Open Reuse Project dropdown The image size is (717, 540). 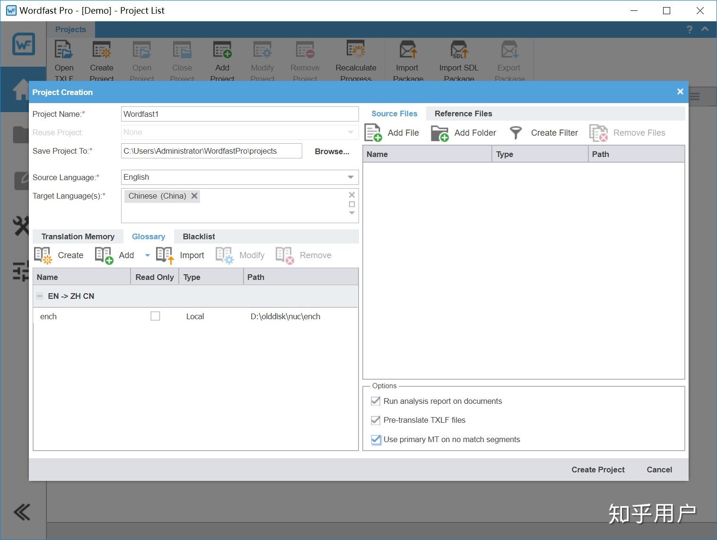pos(350,132)
